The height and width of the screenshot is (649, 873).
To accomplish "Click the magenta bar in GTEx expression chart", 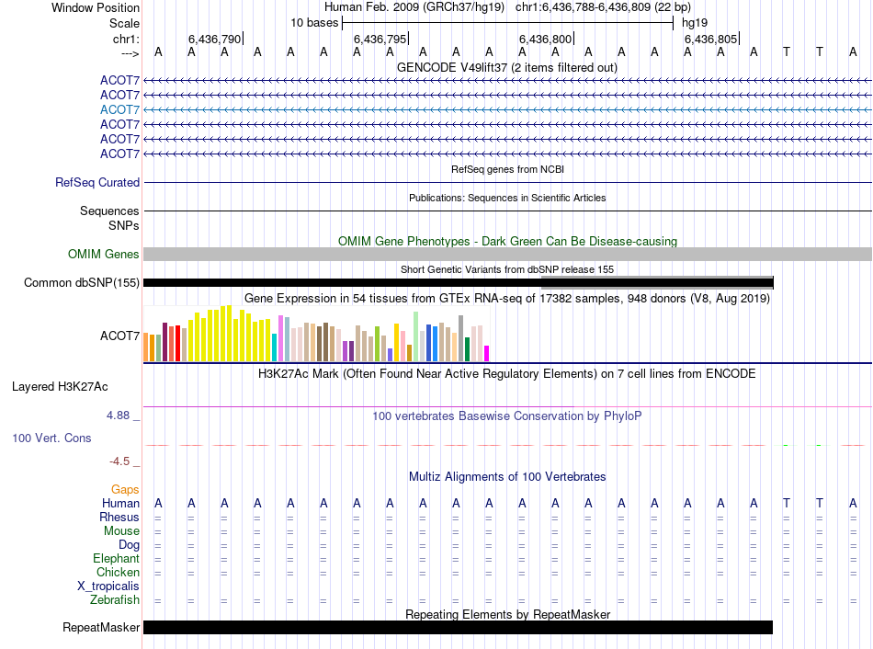I will coord(486,353).
